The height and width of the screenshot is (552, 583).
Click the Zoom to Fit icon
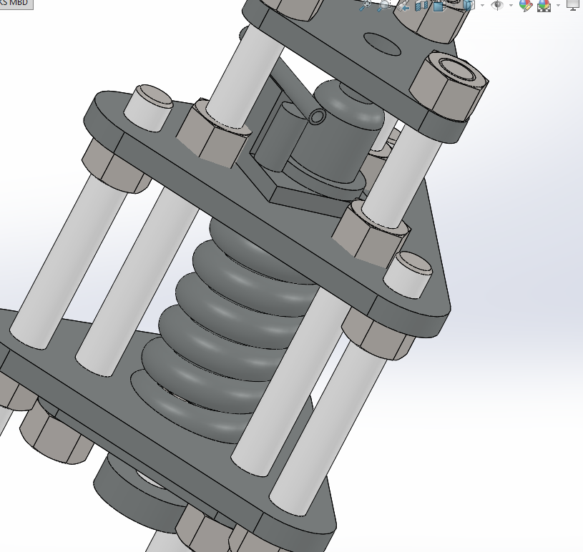(x=366, y=5)
